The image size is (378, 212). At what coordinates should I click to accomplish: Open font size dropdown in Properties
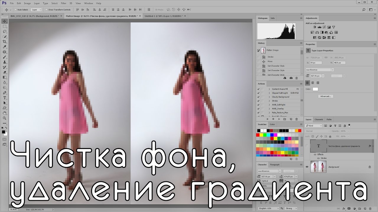(x=323, y=76)
